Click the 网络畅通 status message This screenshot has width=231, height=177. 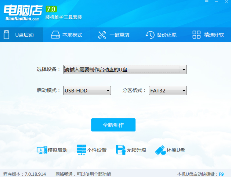(83, 174)
